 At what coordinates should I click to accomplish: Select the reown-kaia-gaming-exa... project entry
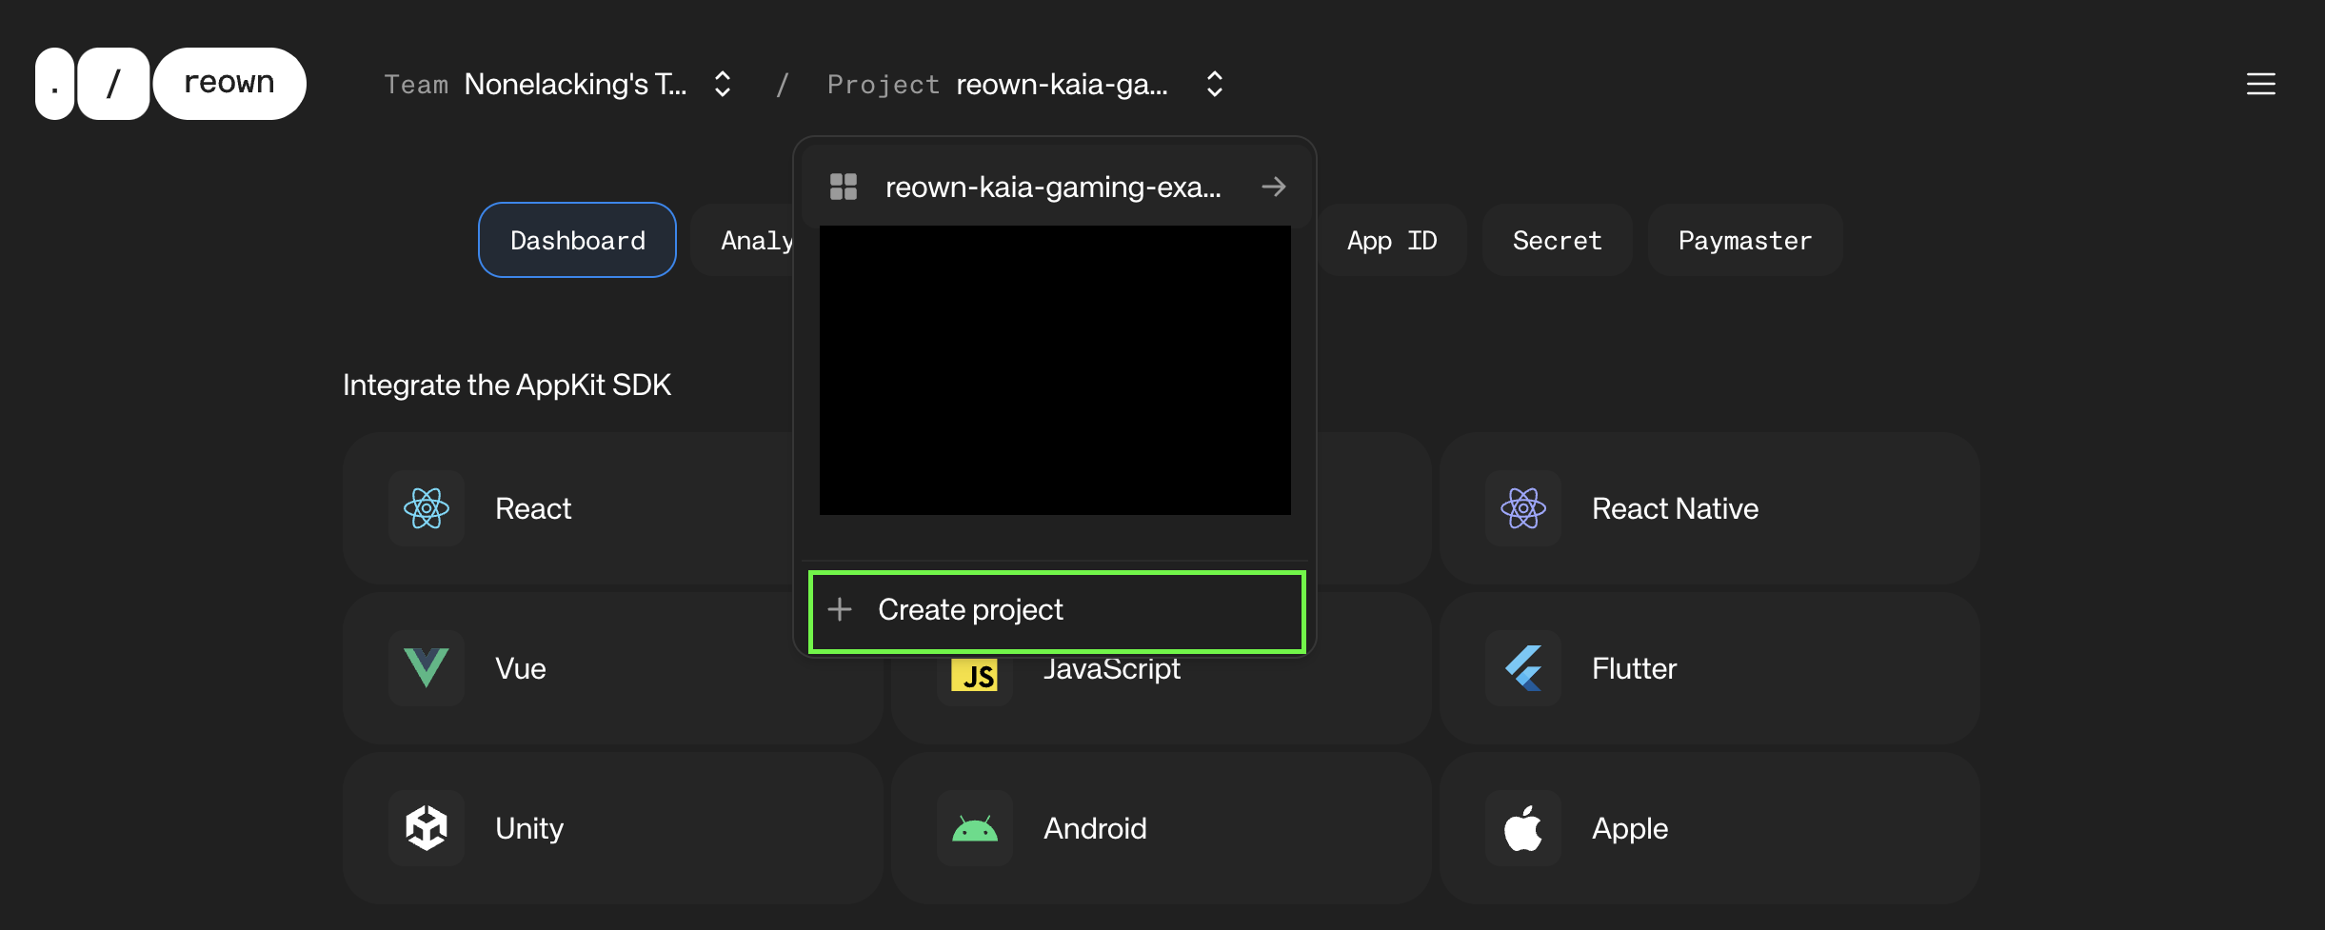tap(1052, 187)
